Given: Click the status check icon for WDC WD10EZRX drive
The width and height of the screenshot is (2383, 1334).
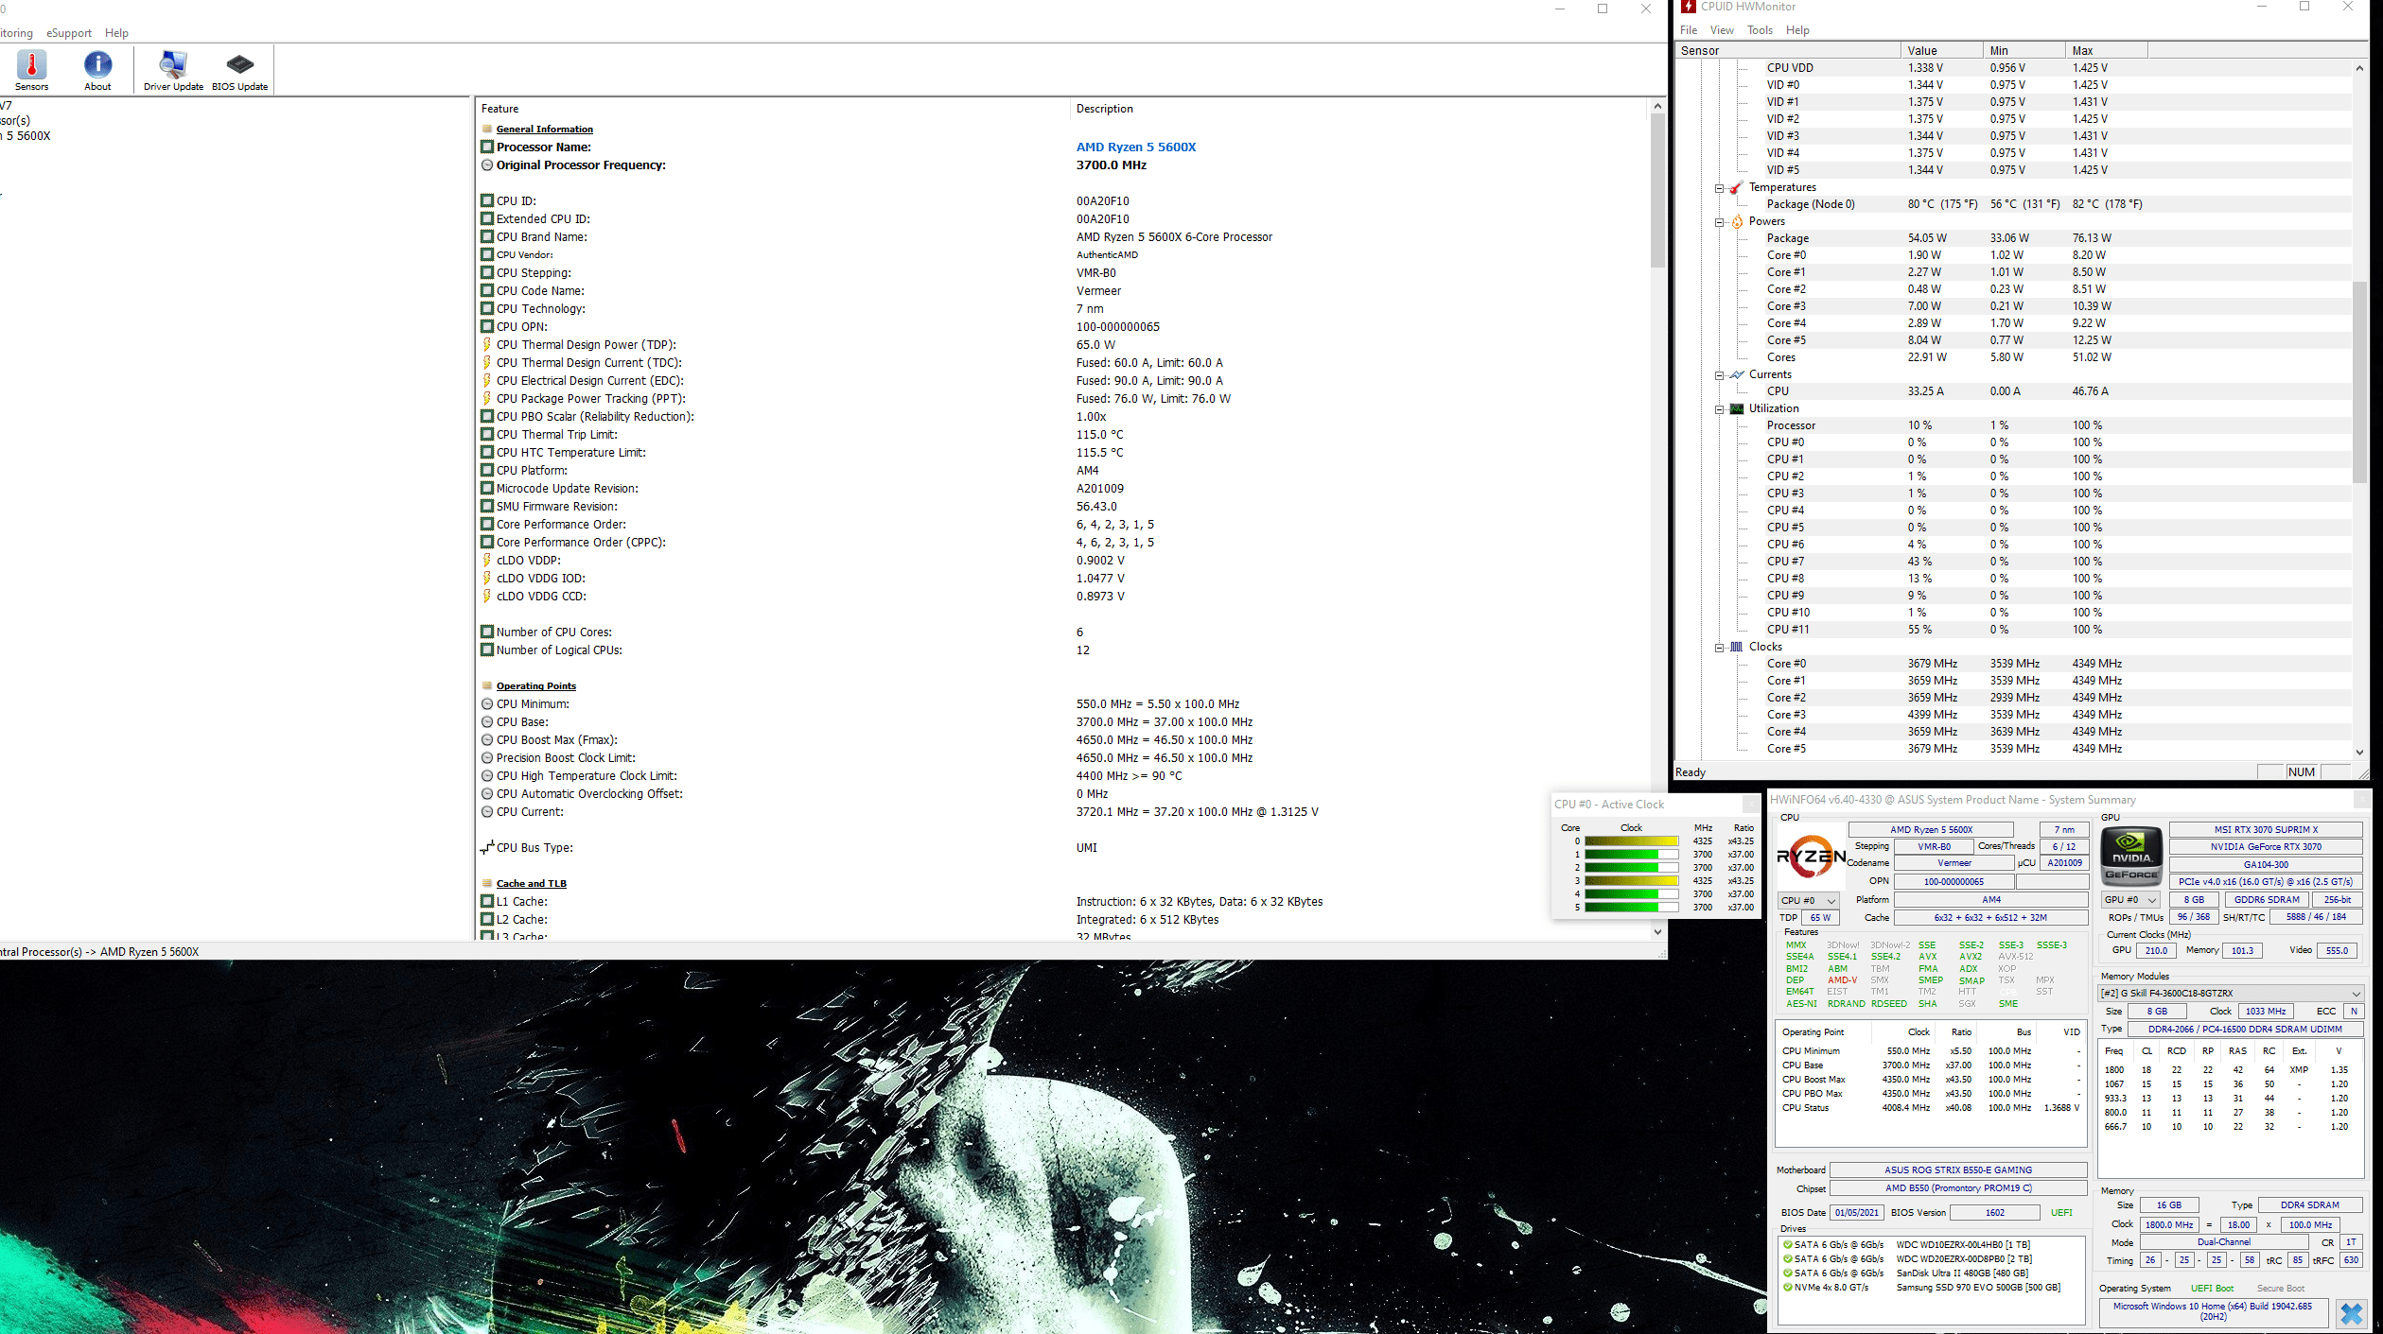Looking at the screenshot, I should pos(1788,1245).
